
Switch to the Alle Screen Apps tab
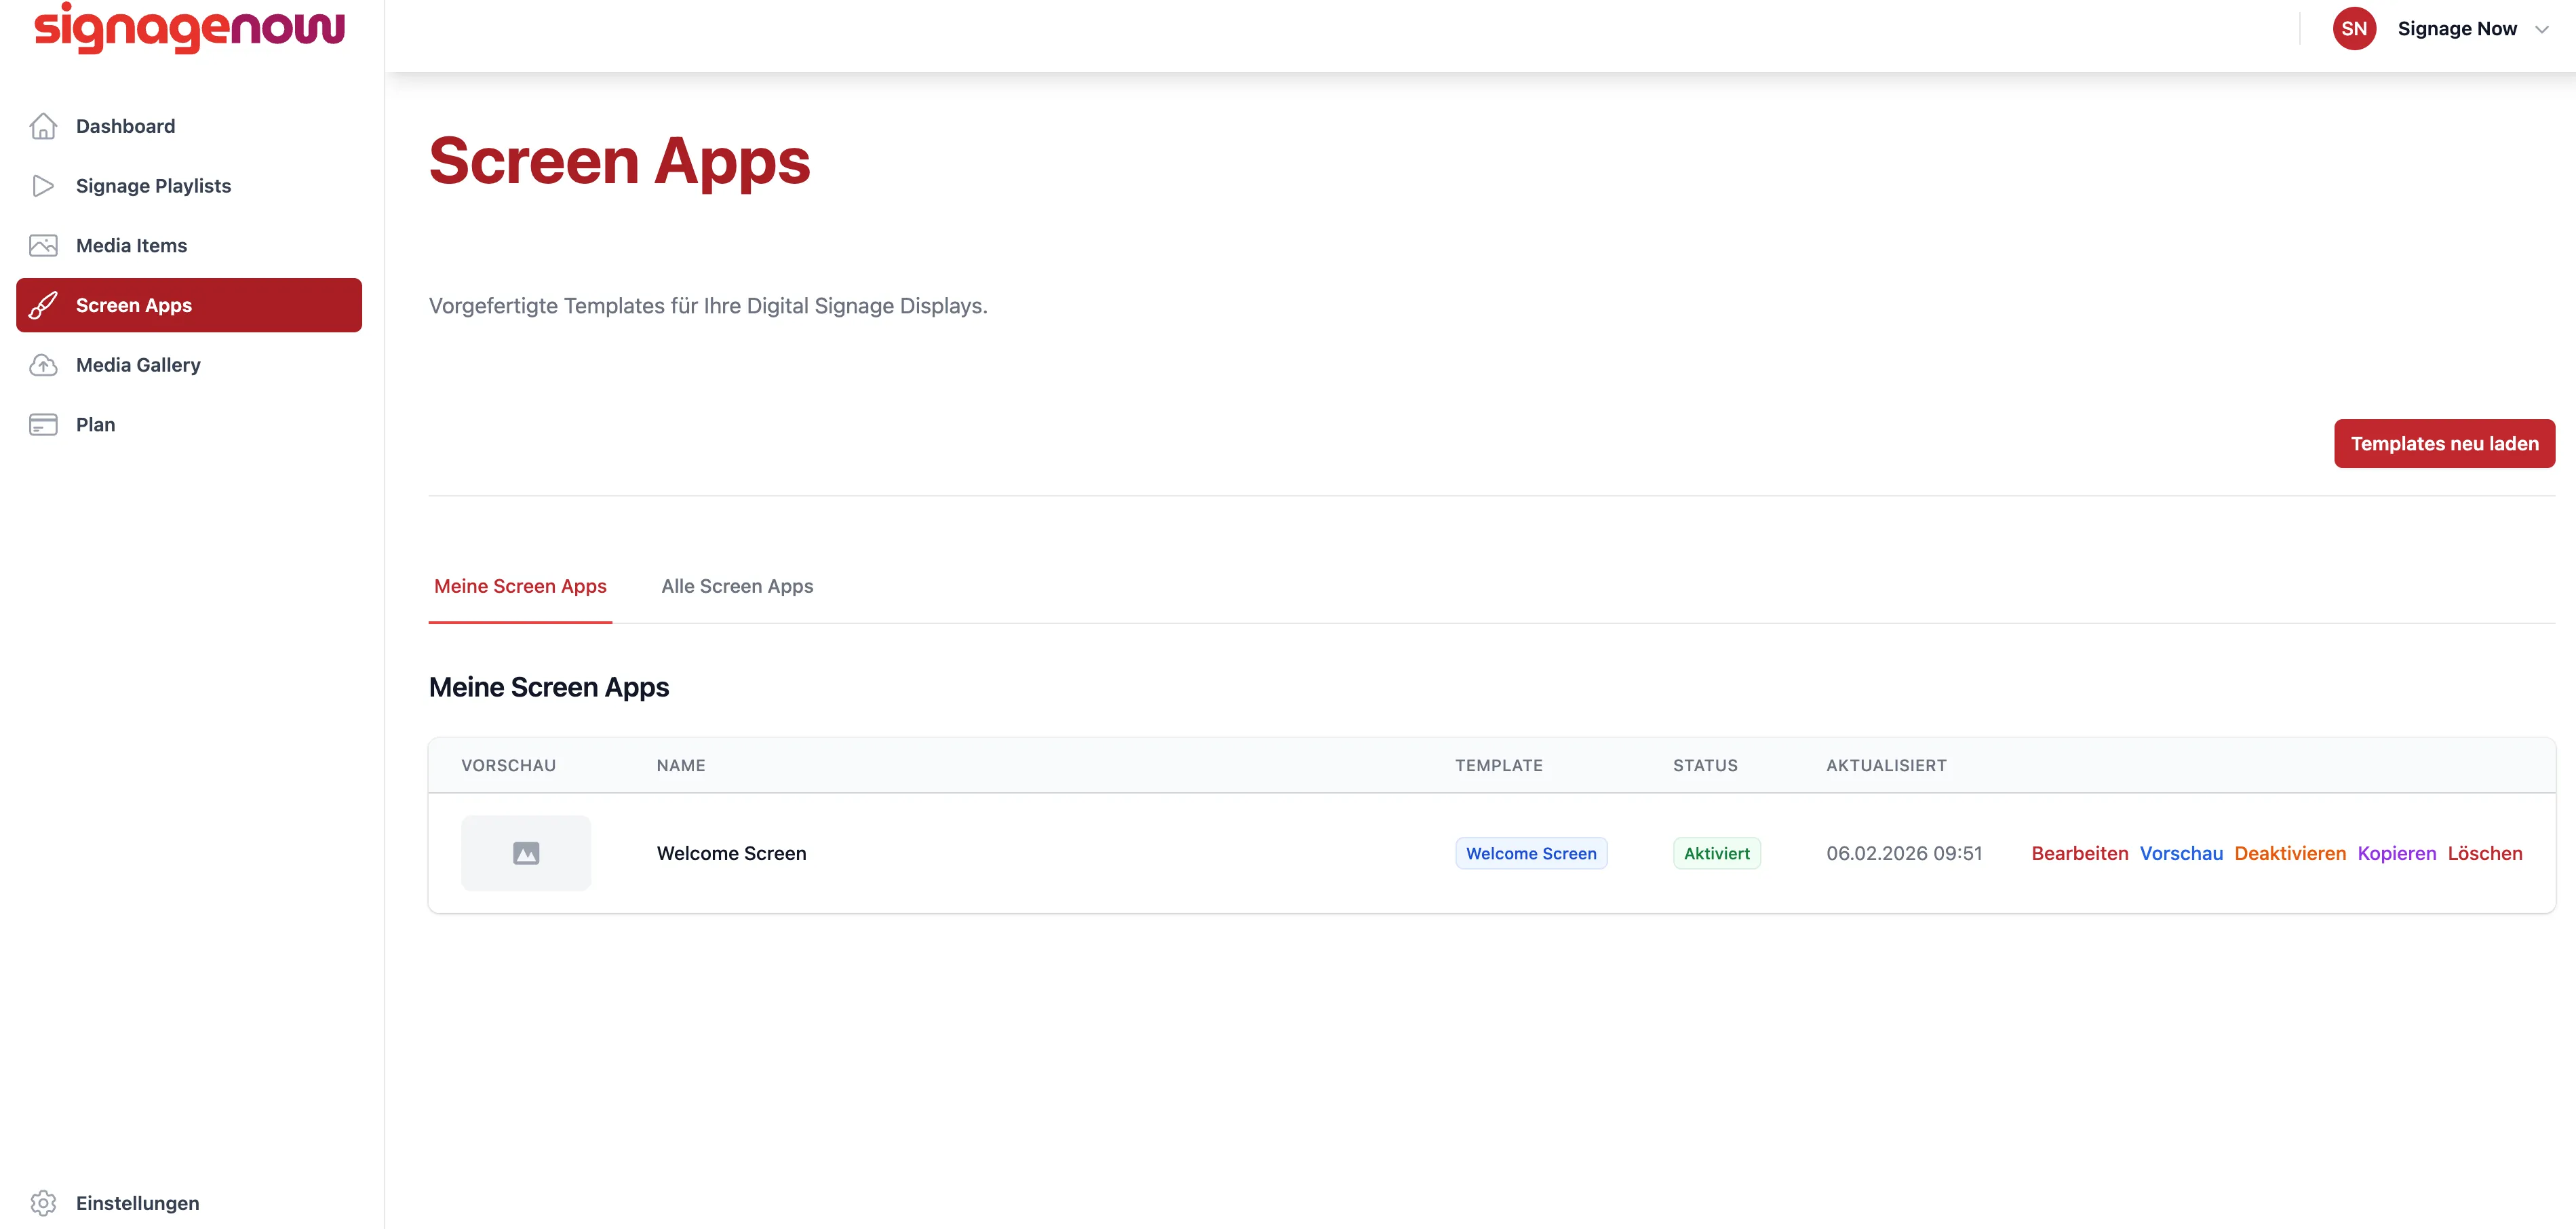pos(737,587)
